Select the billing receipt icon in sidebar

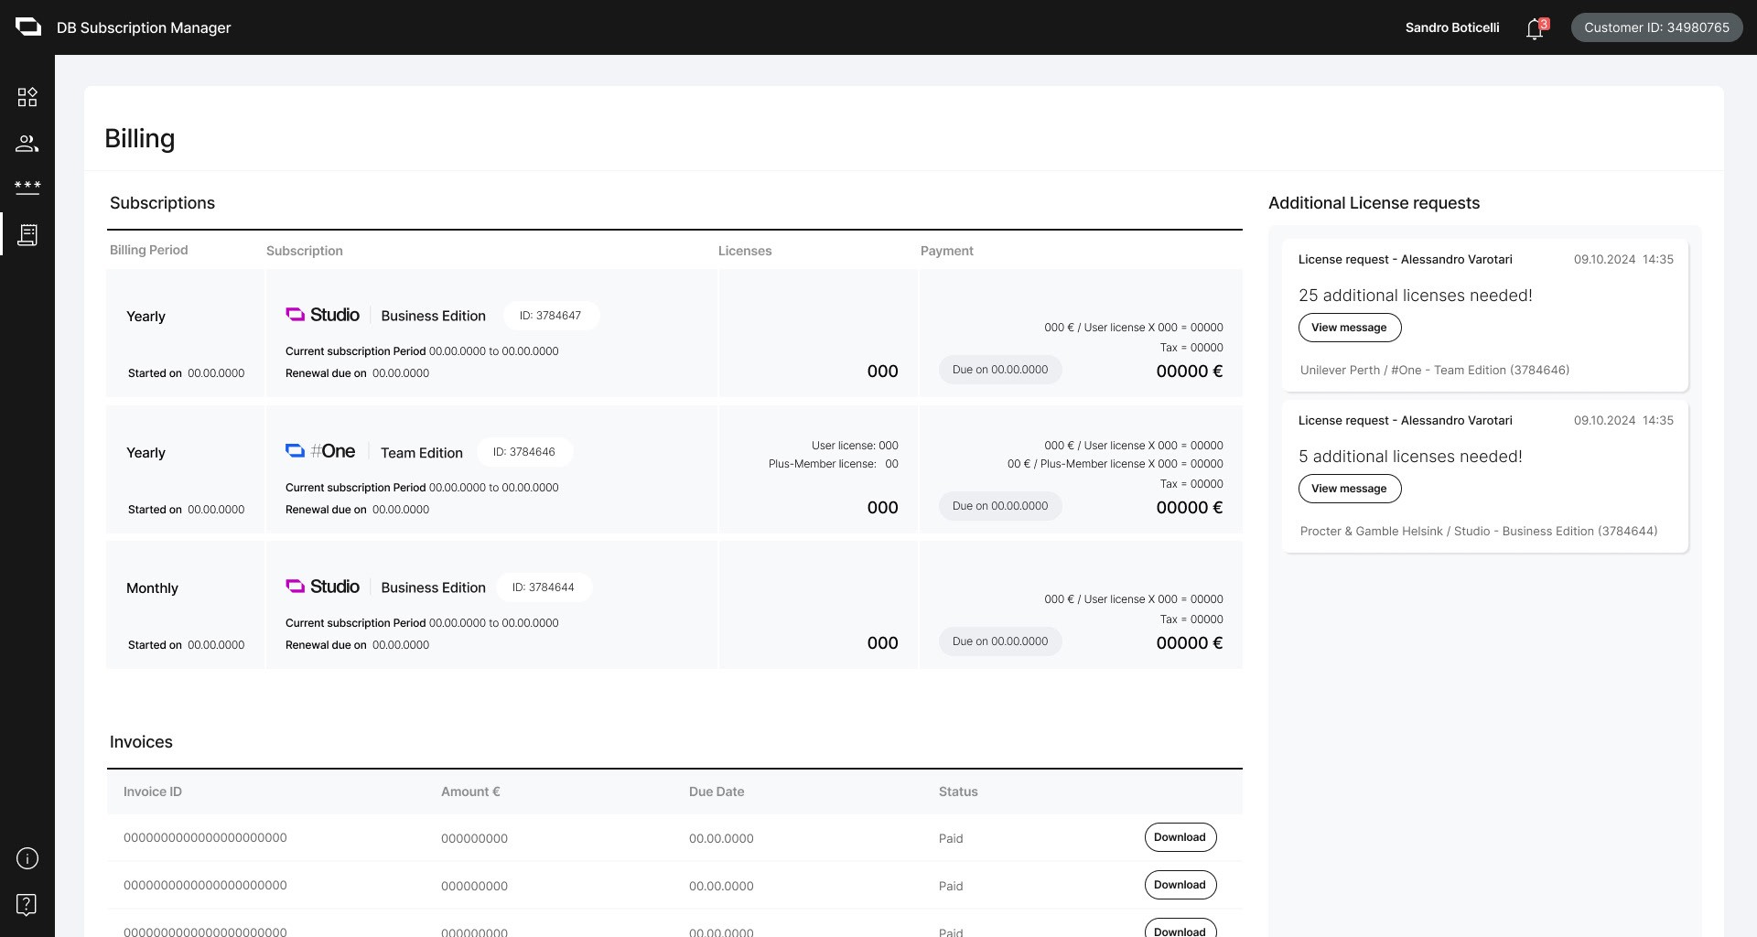coord(27,235)
